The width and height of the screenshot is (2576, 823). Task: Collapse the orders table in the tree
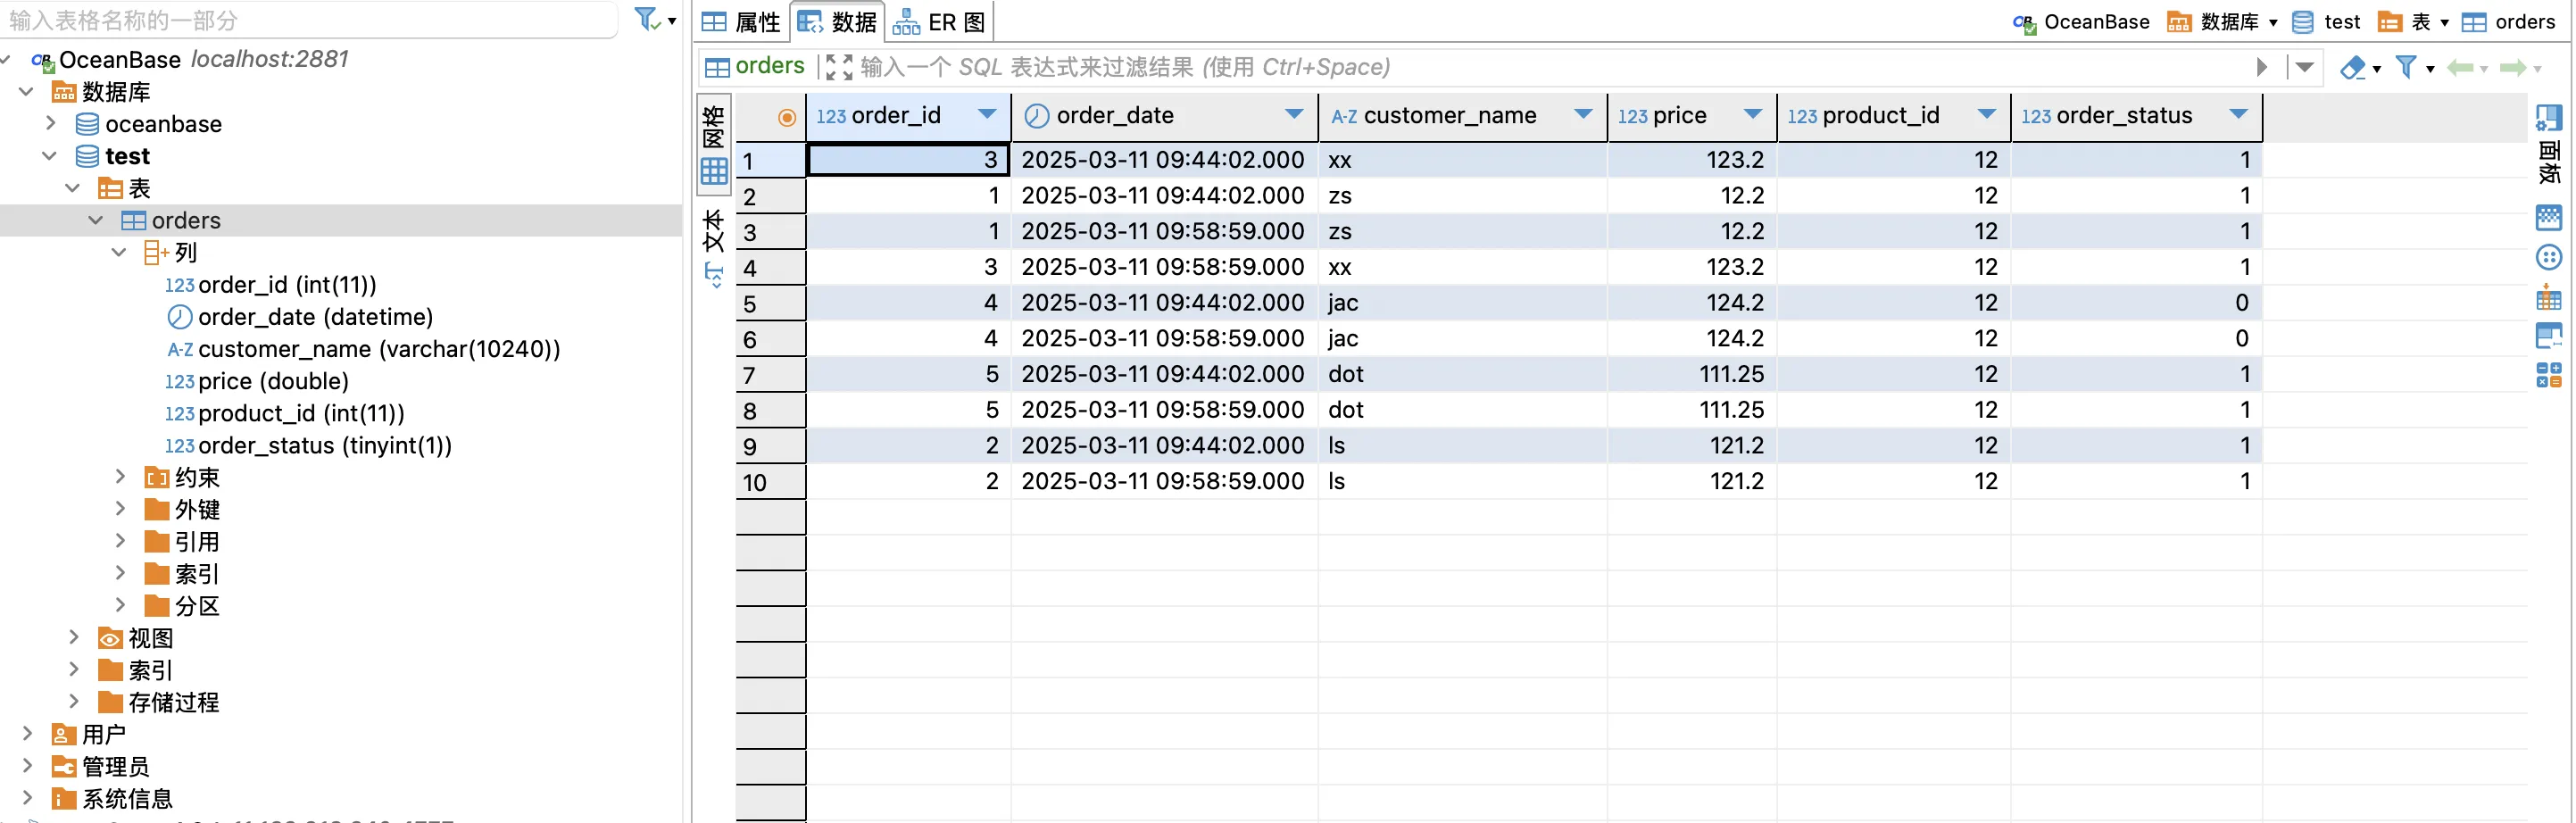96,220
